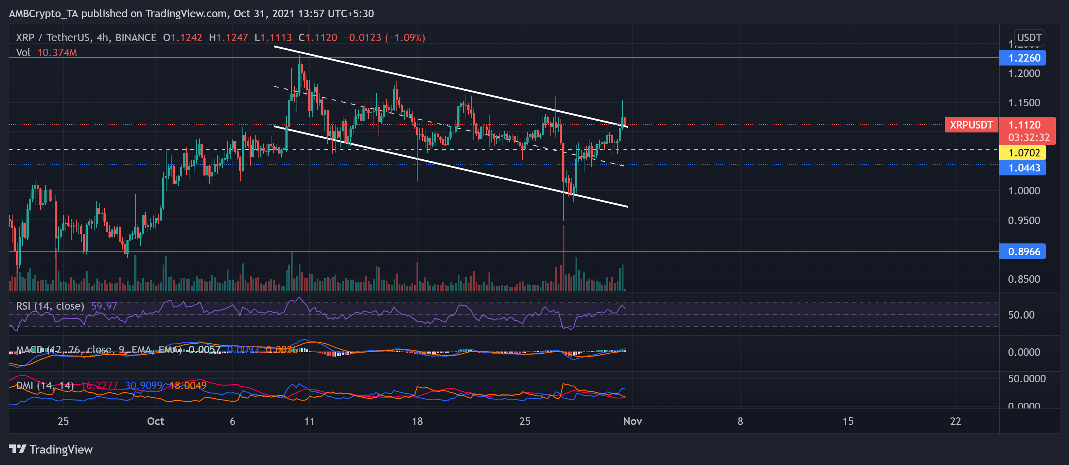Click the Vol 10.374M volume legend

point(46,53)
